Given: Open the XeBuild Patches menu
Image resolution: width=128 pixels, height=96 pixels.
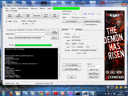Looking at the screenshot, I should click(23, 8).
